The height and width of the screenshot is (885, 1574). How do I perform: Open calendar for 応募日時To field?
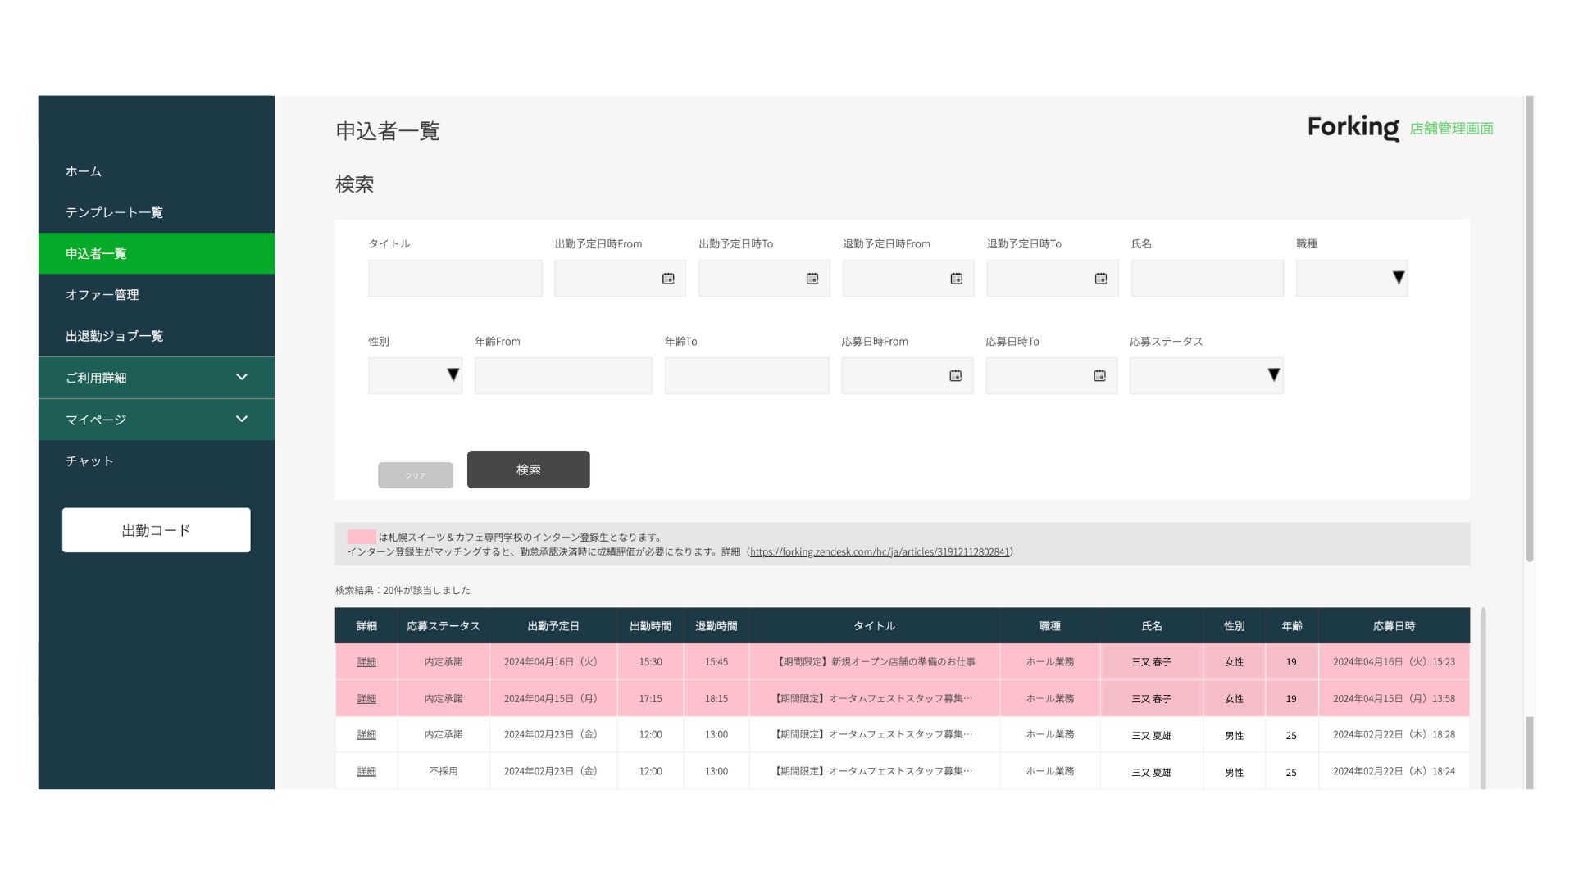(x=1099, y=376)
